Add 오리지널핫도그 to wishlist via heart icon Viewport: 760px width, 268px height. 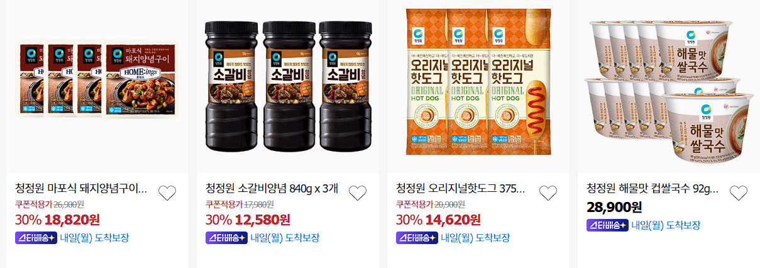pos(548,193)
